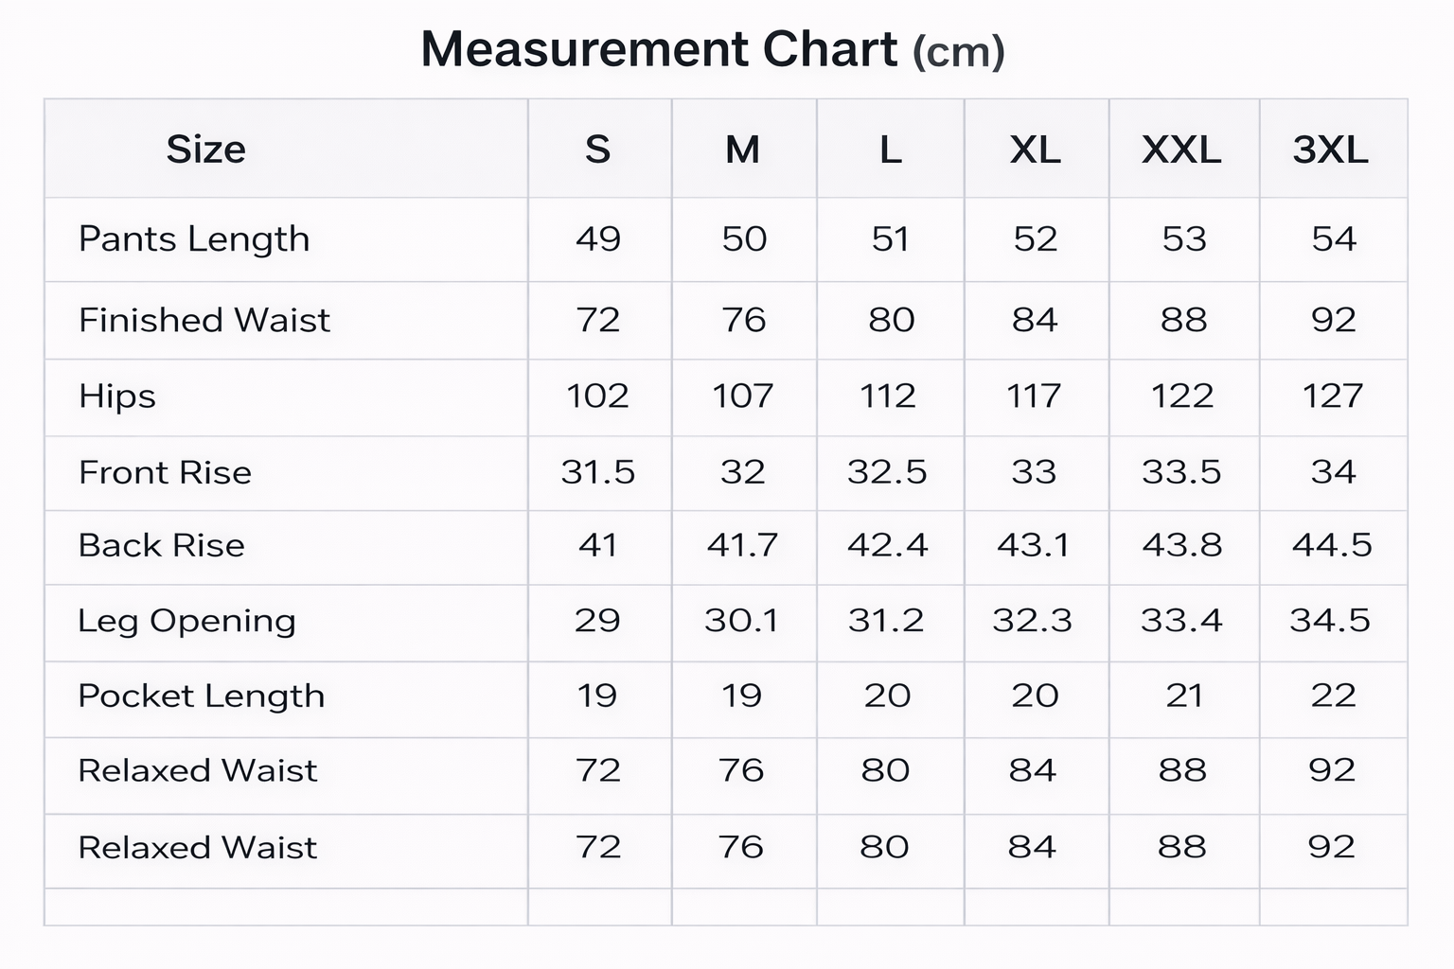Select the Back Rise value 44.5

click(x=1332, y=545)
